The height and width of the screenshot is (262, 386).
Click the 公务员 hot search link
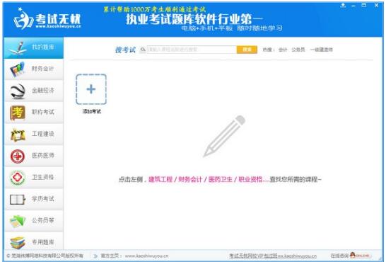click(298, 50)
